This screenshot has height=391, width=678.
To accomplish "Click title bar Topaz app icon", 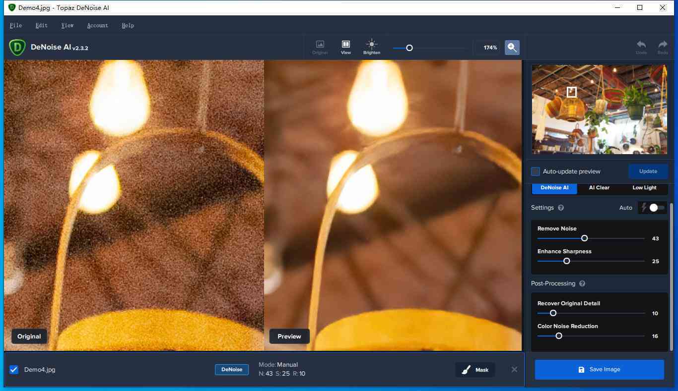I will coord(12,7).
